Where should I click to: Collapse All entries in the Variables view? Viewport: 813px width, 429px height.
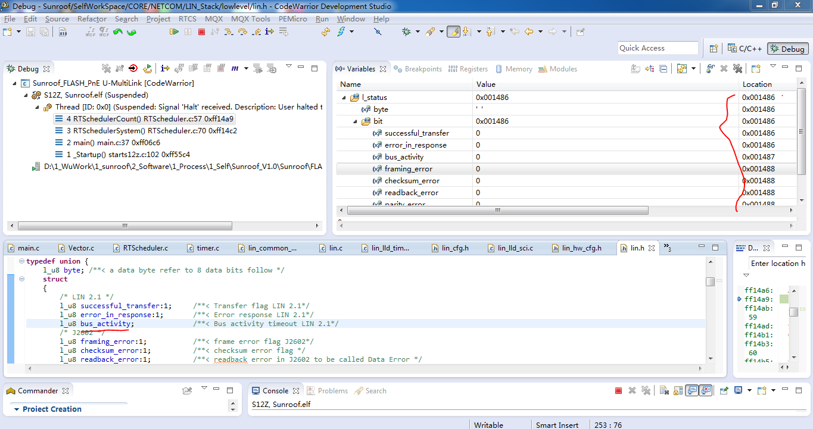coord(663,69)
